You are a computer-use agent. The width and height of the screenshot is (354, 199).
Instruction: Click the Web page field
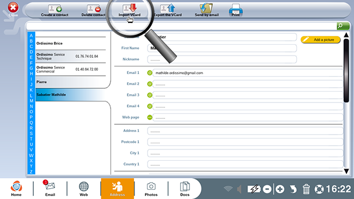point(248,117)
